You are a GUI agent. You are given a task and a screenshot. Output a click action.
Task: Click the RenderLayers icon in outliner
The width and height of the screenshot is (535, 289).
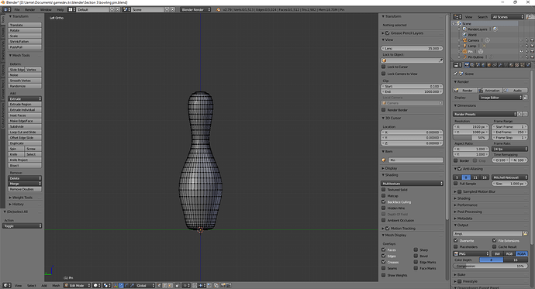pyautogui.click(x=464, y=29)
